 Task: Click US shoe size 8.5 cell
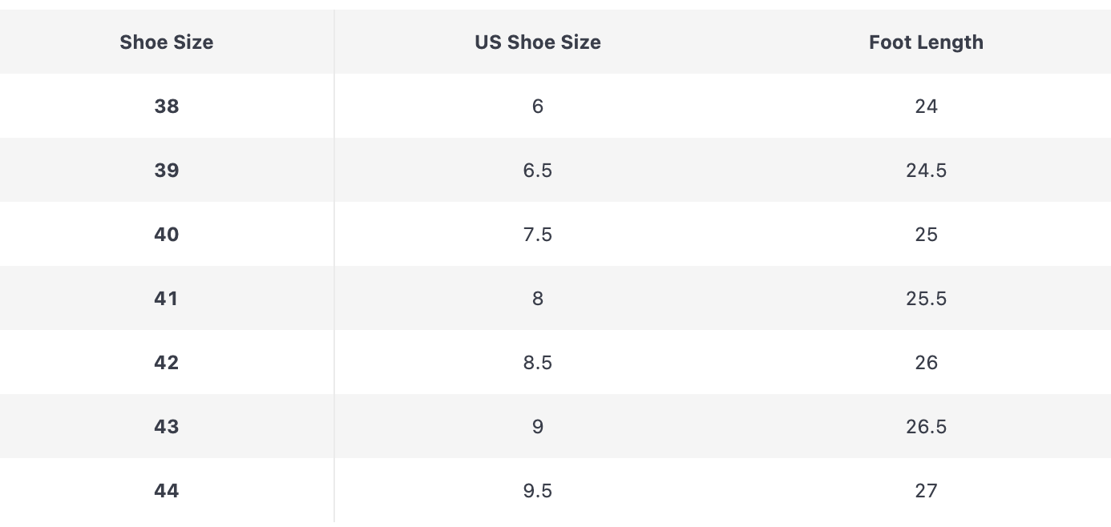tap(537, 363)
